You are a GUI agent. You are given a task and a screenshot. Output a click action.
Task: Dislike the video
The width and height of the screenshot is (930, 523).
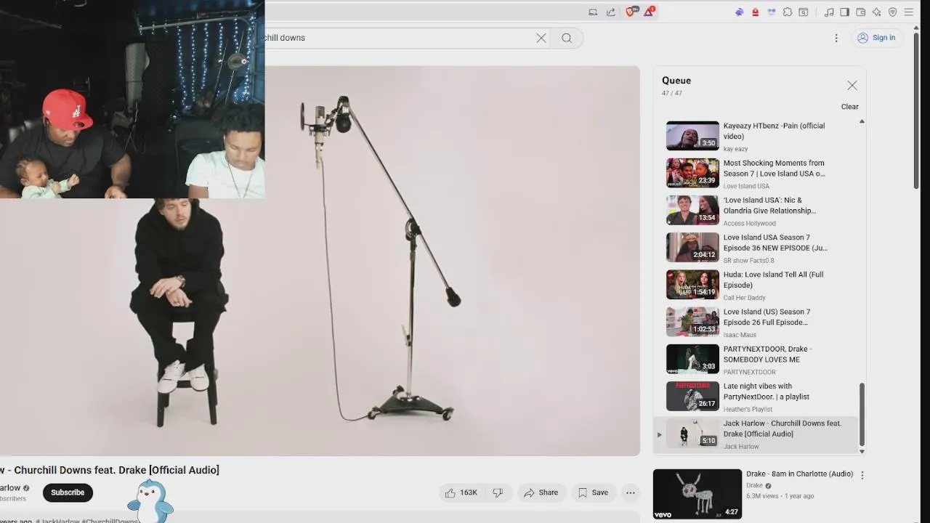(498, 492)
